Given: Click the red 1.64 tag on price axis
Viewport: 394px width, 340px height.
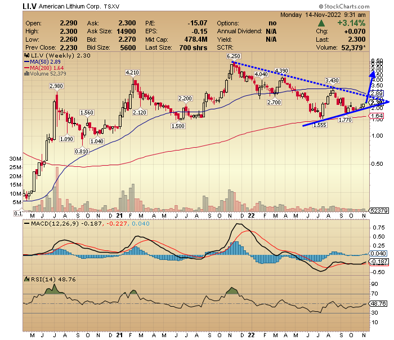Looking at the screenshot, I should pyautogui.click(x=377, y=116).
